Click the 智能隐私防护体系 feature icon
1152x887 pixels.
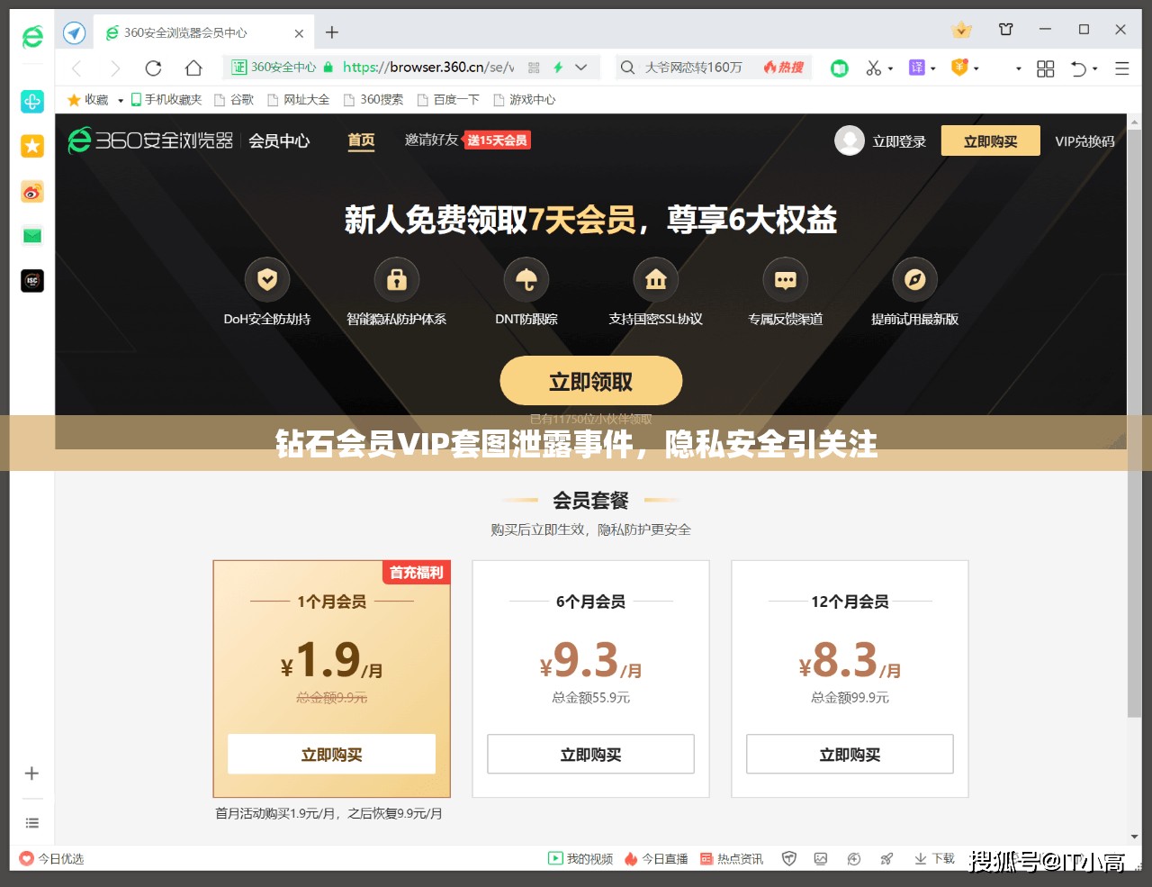(397, 280)
